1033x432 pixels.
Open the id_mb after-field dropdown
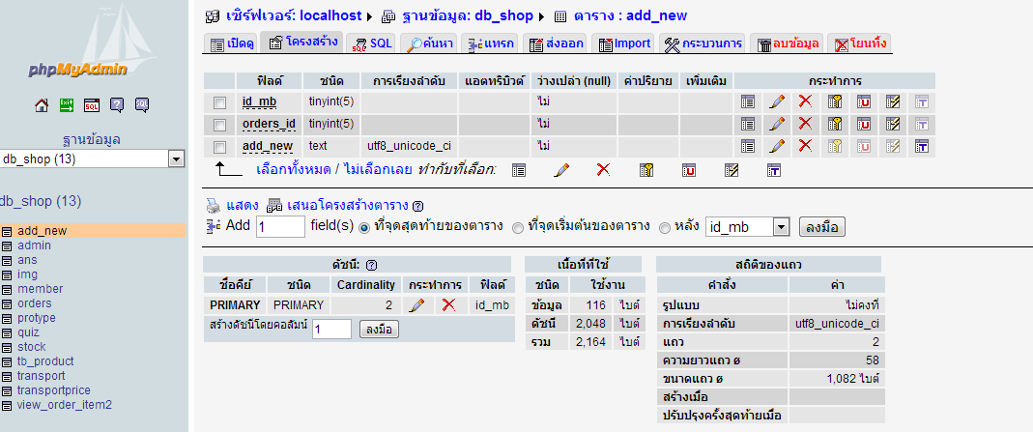(747, 227)
